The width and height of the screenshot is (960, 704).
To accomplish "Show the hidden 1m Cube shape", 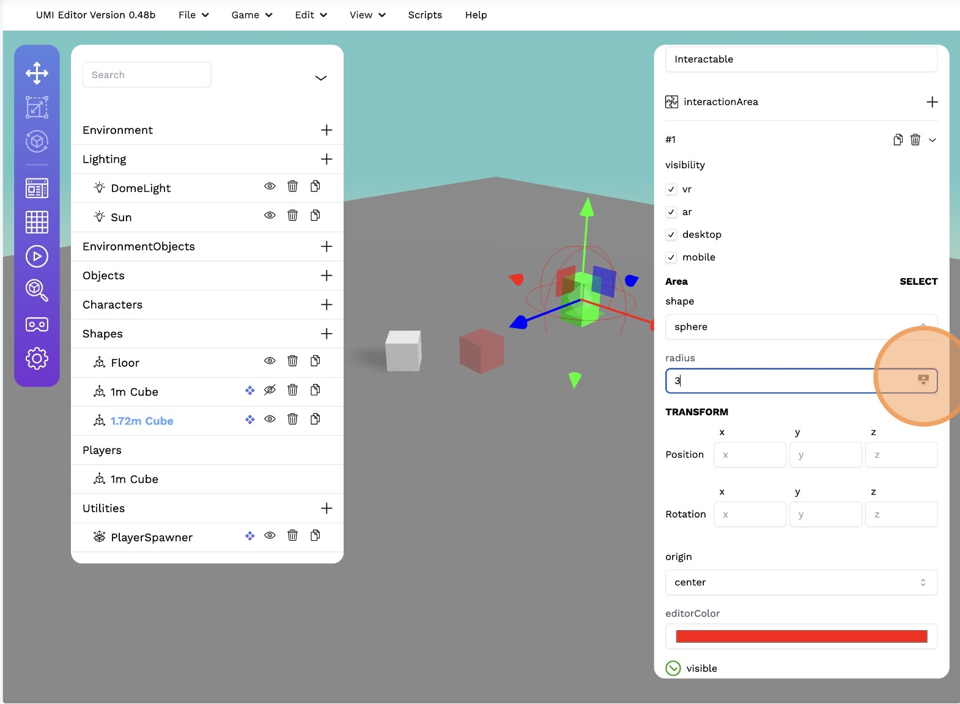I will [x=270, y=390].
